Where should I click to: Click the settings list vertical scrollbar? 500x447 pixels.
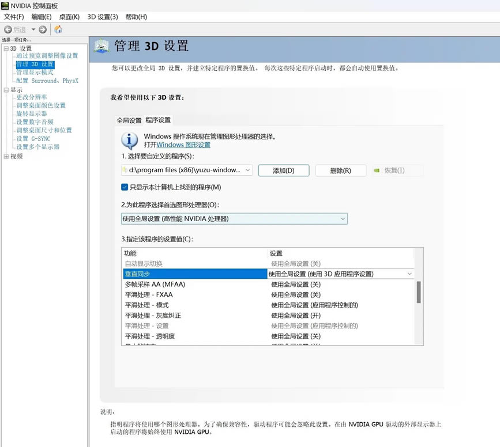[419, 292]
